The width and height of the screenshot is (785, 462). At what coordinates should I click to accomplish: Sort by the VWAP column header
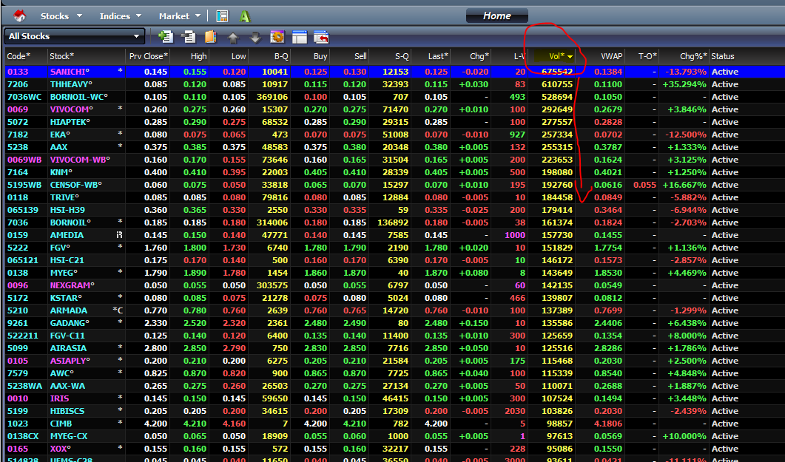[611, 56]
